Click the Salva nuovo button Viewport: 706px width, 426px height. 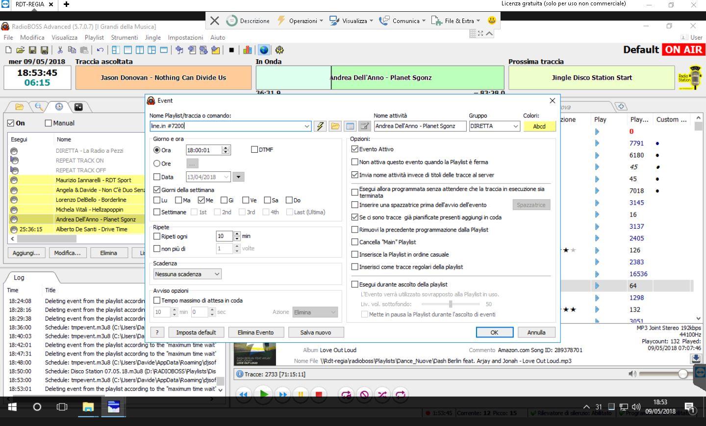[315, 332]
